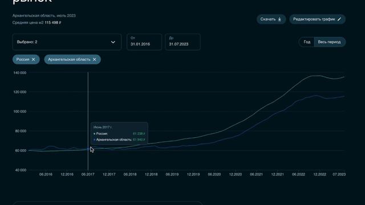Click Архангельская область, июль 2023 subtitle

(x=44, y=16)
